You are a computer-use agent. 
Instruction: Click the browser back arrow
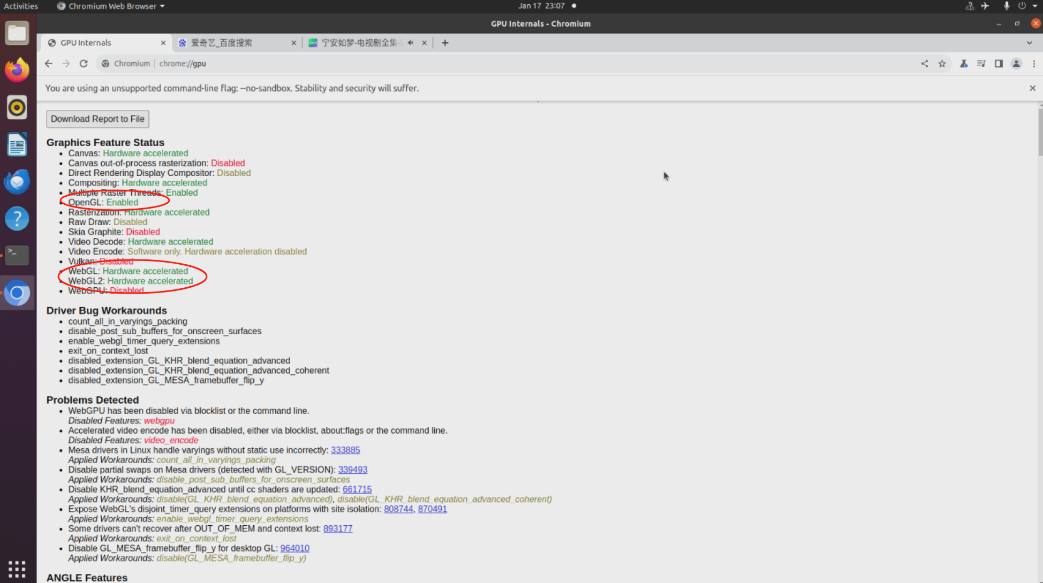49,64
